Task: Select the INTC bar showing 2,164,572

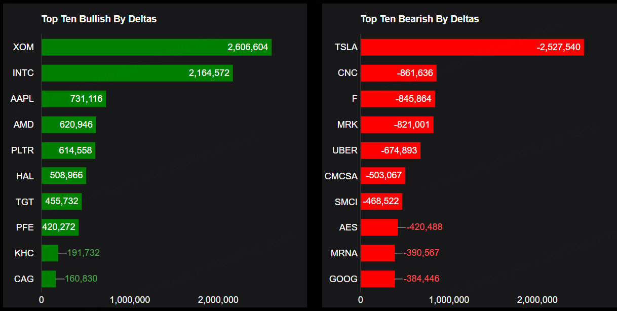Action: coord(137,73)
